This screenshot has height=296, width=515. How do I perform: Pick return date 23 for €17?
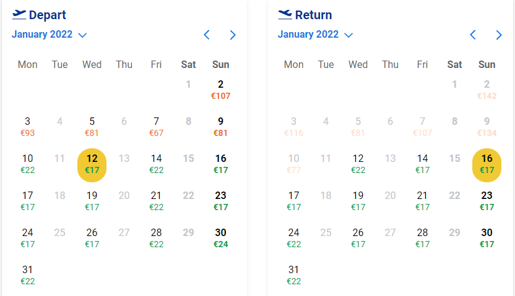coord(487,201)
